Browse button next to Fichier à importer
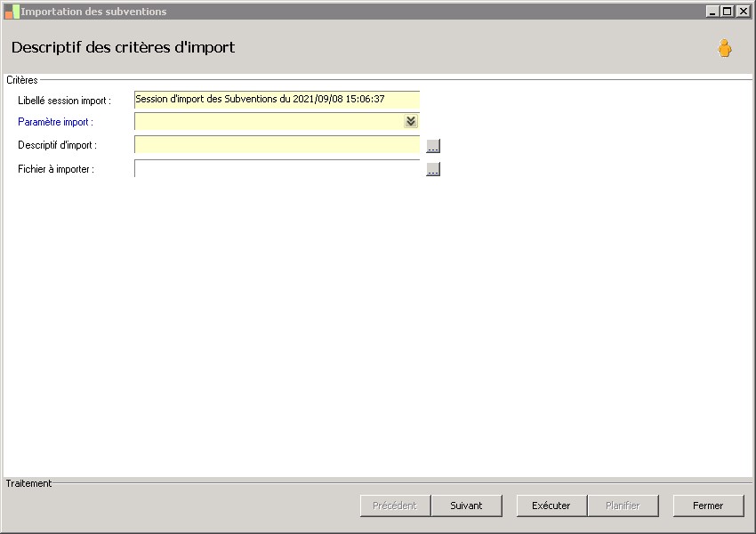This screenshot has height=534, width=756. tap(433, 169)
